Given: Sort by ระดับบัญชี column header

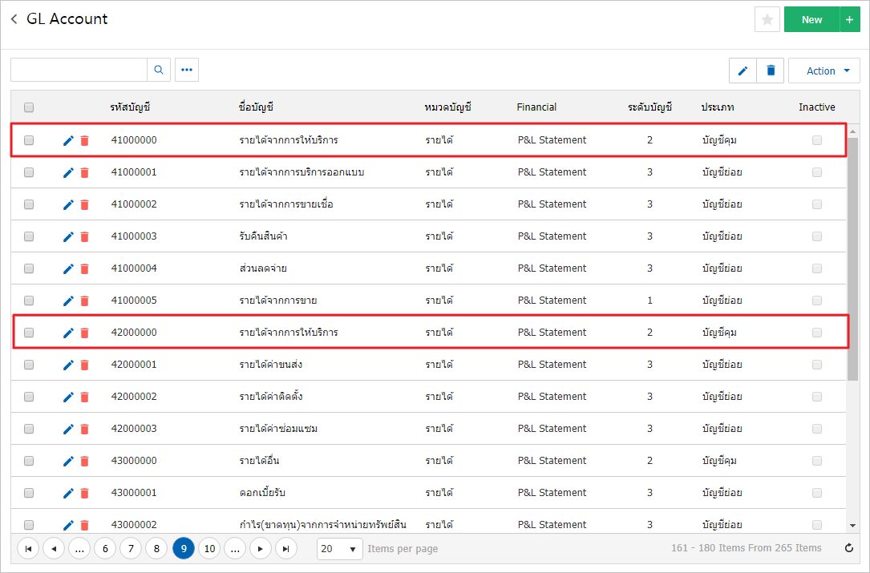Looking at the screenshot, I should tap(649, 107).
